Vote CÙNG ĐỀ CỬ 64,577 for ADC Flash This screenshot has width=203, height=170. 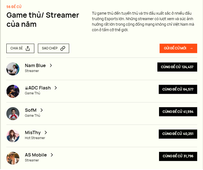click(x=178, y=89)
